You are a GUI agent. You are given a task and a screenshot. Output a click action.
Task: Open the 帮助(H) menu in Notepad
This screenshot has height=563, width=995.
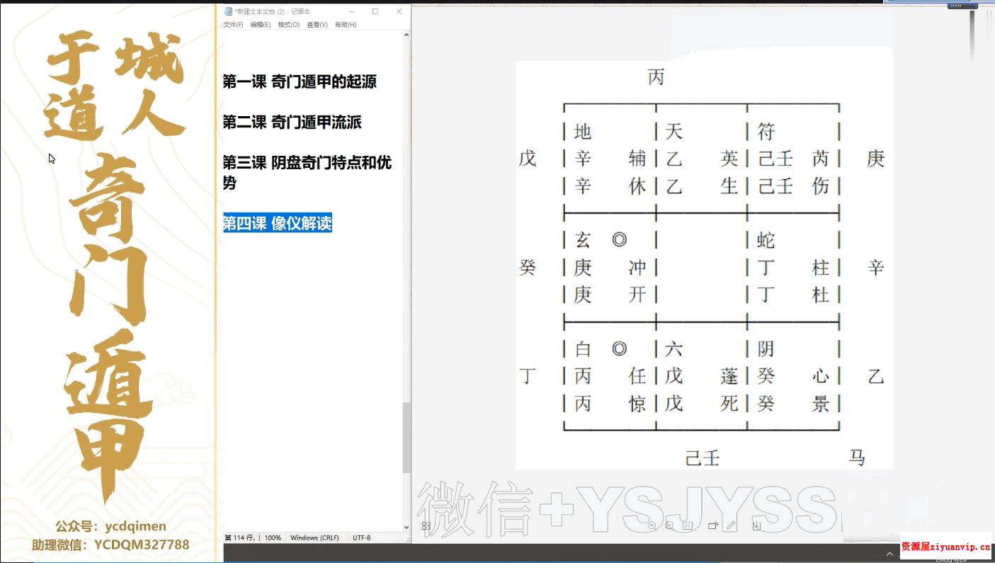pos(346,25)
